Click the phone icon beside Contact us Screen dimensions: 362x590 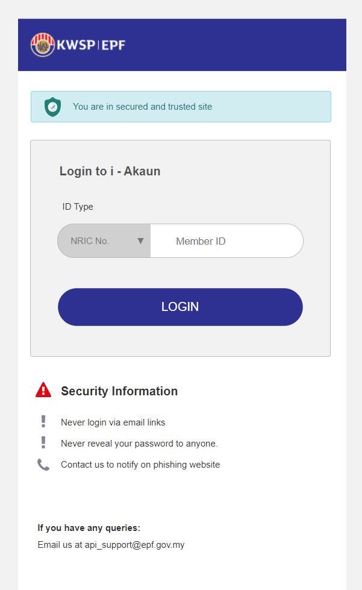(43, 465)
